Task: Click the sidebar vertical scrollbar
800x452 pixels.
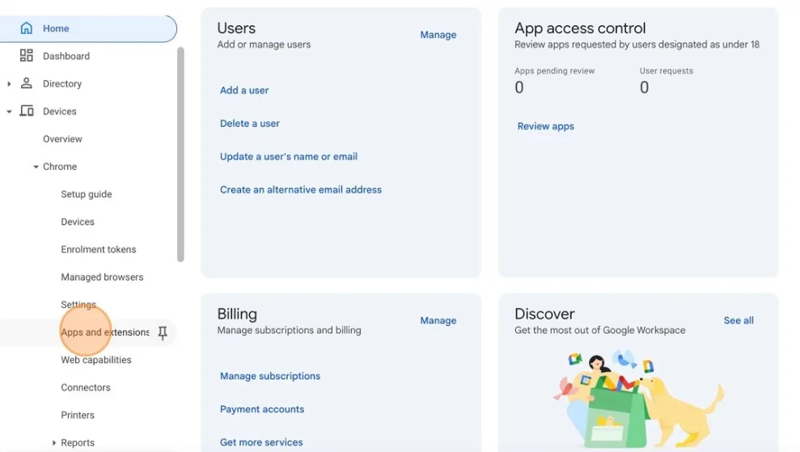Action: tap(180, 154)
